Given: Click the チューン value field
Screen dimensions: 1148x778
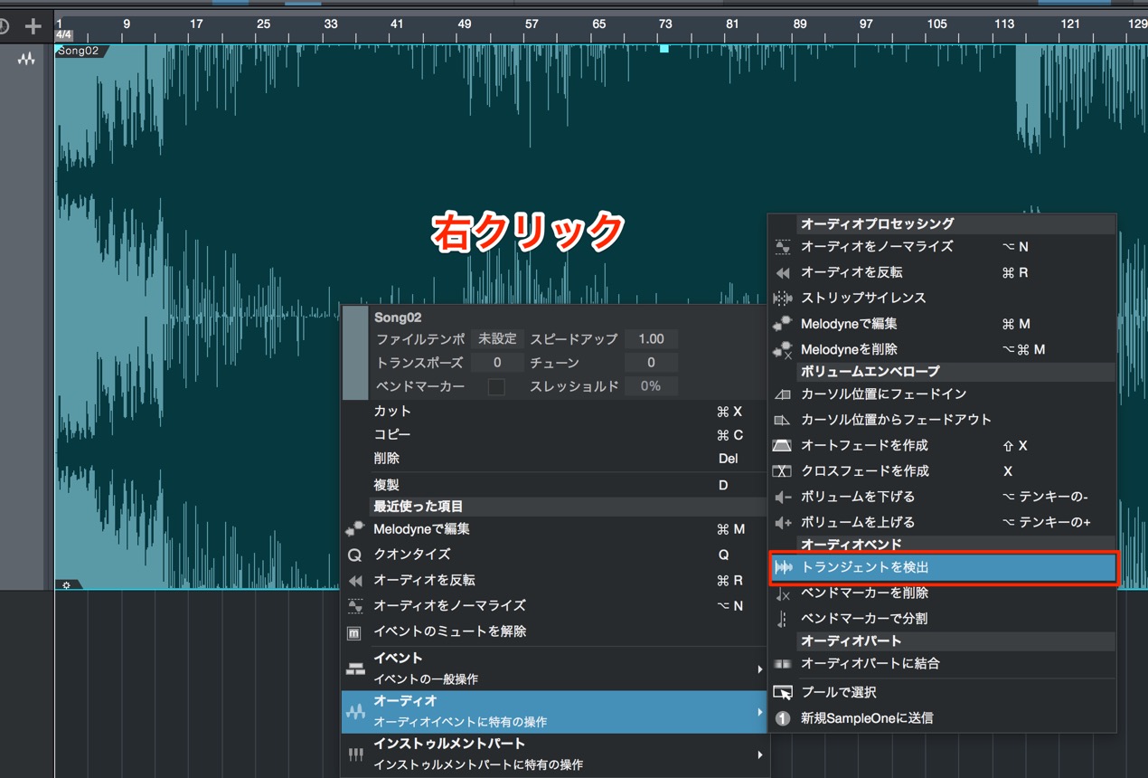Looking at the screenshot, I should [x=651, y=363].
